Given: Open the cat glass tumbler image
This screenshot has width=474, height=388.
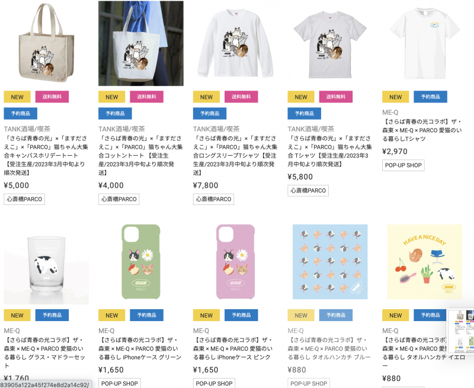Looking at the screenshot, I should tap(46, 262).
